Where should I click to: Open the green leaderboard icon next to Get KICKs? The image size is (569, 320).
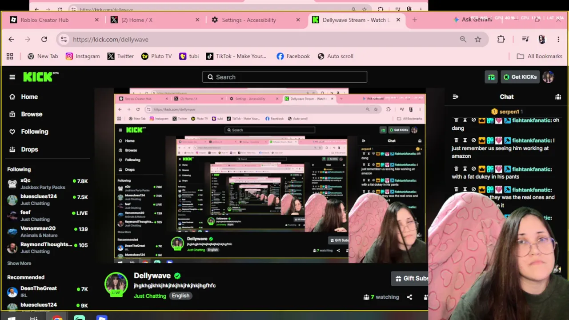pyautogui.click(x=491, y=77)
